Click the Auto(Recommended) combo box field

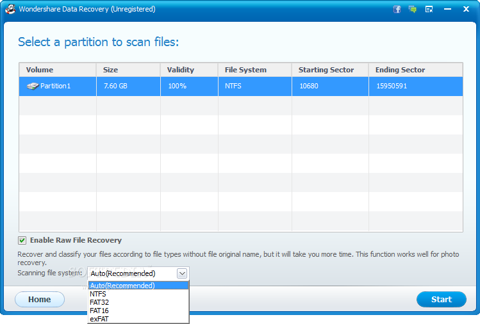(138, 273)
